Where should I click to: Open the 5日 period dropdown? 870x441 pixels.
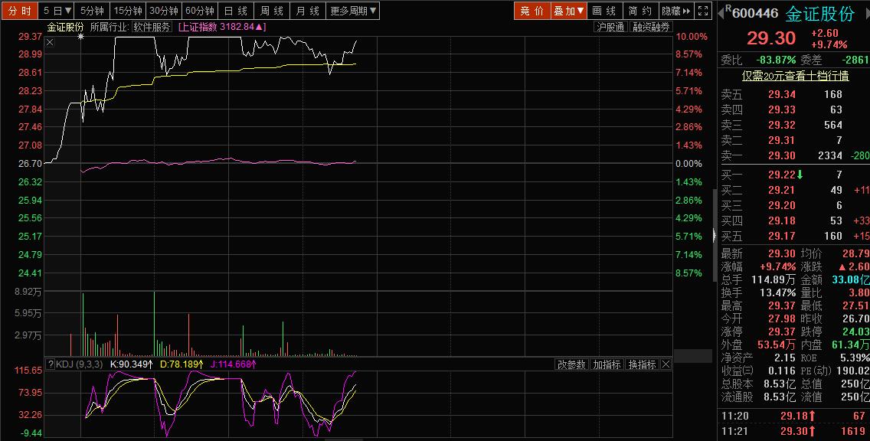pos(57,11)
